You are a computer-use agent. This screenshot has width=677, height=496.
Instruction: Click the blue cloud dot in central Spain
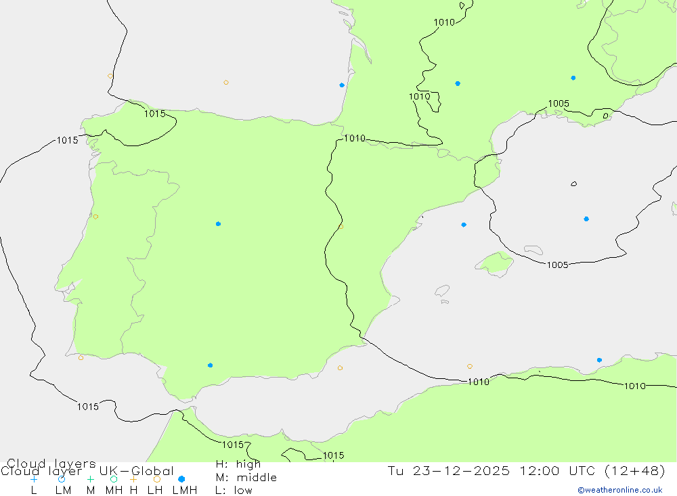point(219,223)
